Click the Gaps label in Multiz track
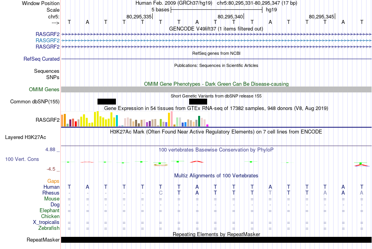Screen dimensions: 372x249 (53, 181)
